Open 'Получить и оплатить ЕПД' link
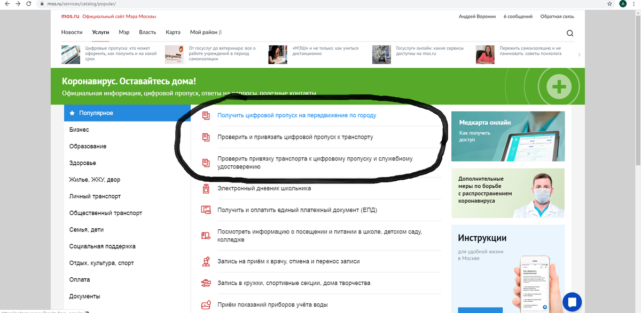This screenshot has height=313, width=641. pyautogui.click(x=297, y=210)
